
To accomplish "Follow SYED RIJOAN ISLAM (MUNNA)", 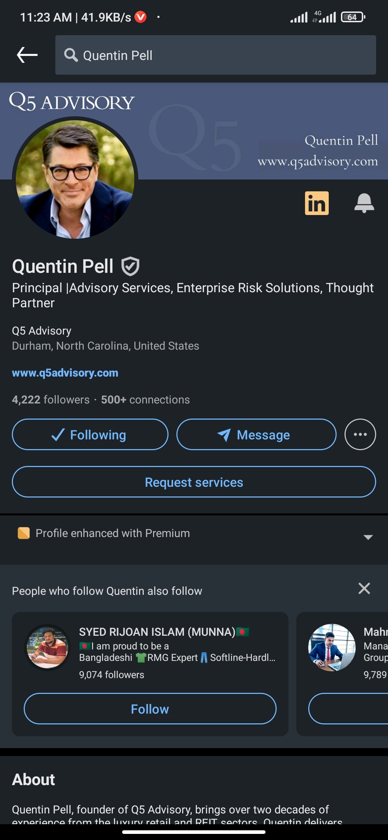I will coord(150,709).
